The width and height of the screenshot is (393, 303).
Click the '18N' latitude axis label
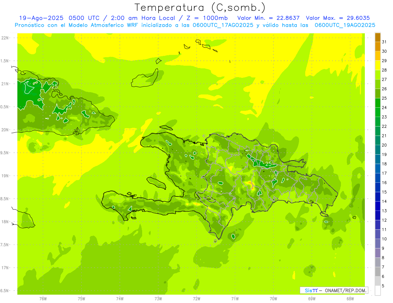5,222
